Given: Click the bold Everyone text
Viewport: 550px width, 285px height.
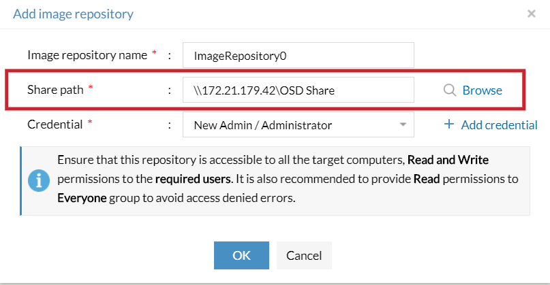Looking at the screenshot, I should point(83,199).
